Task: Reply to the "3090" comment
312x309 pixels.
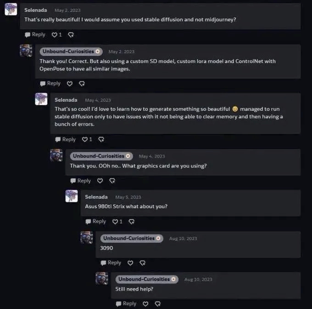Action: (x=111, y=263)
